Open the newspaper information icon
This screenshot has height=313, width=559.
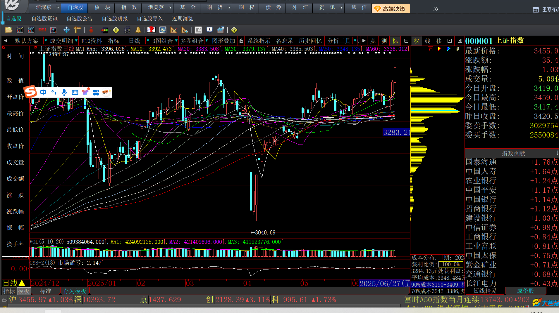pyautogui.click(x=198, y=30)
